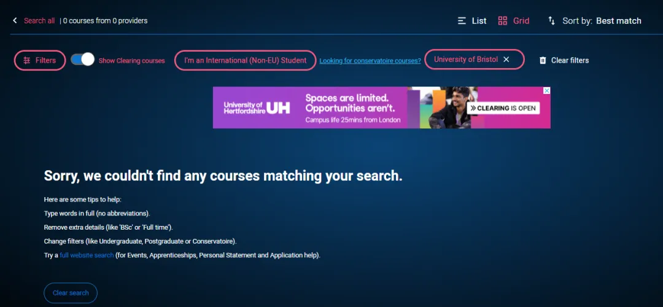The image size is (663, 307).
Task: Click the University of Bristol filter chip
Action: click(x=465, y=60)
